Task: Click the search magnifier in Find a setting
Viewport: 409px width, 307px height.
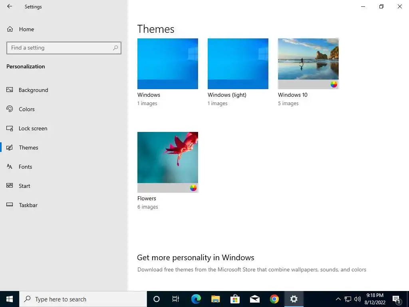Action: (115, 48)
